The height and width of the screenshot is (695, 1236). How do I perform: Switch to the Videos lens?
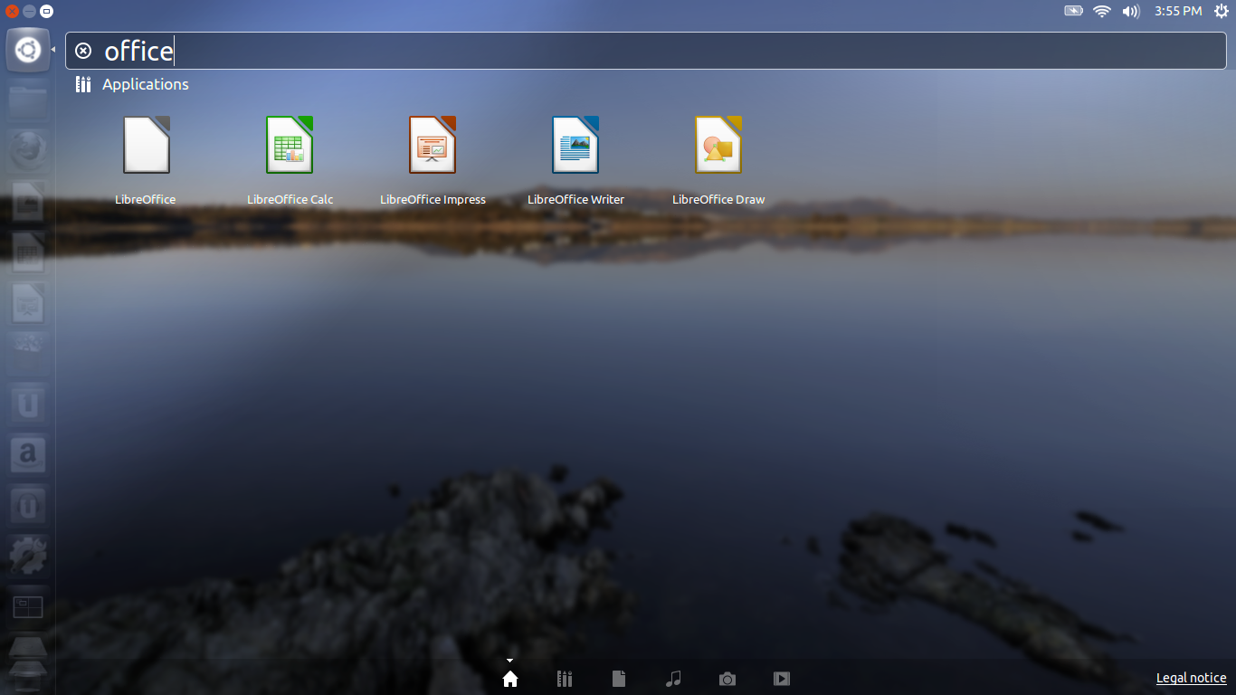coord(782,679)
